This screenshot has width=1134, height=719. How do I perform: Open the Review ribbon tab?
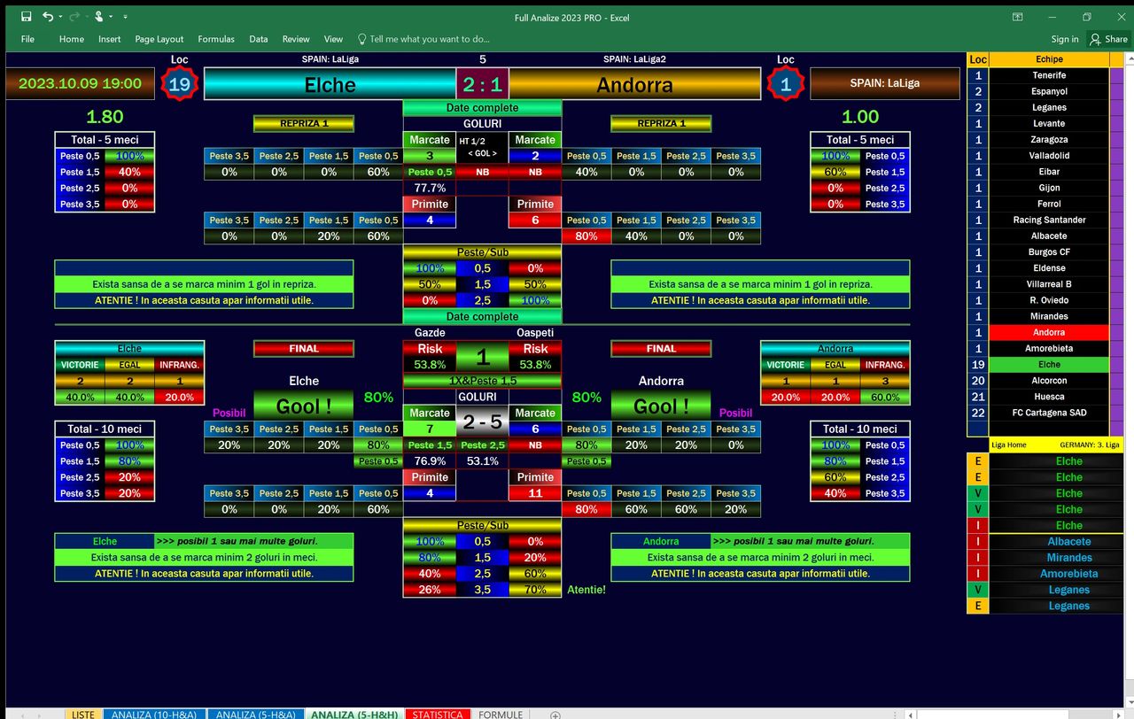click(296, 39)
